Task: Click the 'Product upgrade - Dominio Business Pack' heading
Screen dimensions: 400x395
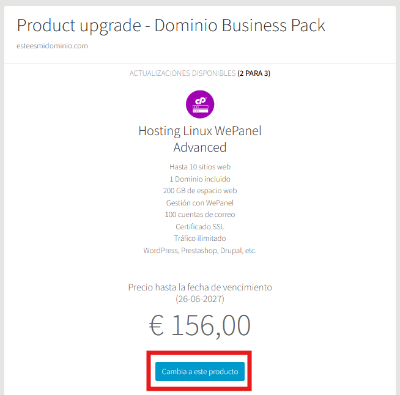Action: (171, 26)
